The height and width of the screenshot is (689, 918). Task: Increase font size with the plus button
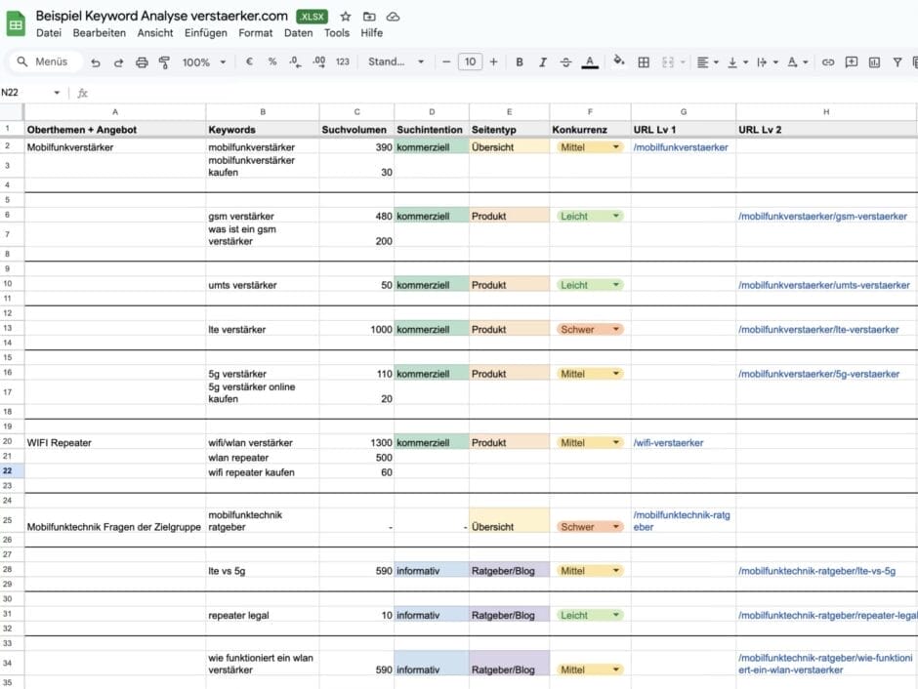(x=493, y=61)
